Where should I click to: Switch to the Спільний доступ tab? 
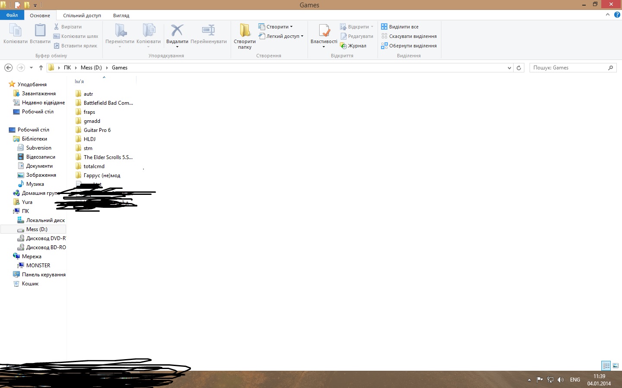click(x=82, y=16)
